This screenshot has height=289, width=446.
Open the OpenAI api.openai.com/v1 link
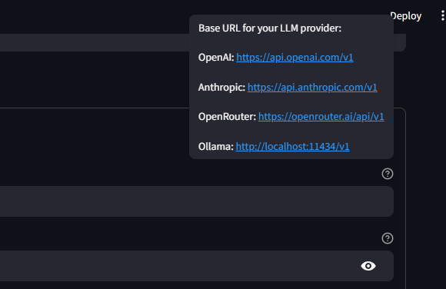[x=295, y=58]
